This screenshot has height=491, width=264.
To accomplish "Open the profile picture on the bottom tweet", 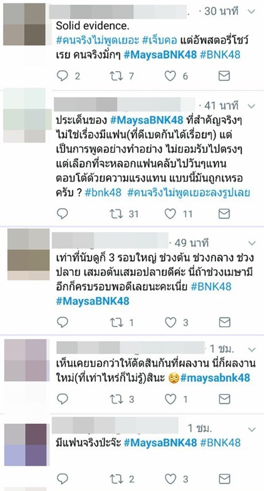I will [x=25, y=444].
